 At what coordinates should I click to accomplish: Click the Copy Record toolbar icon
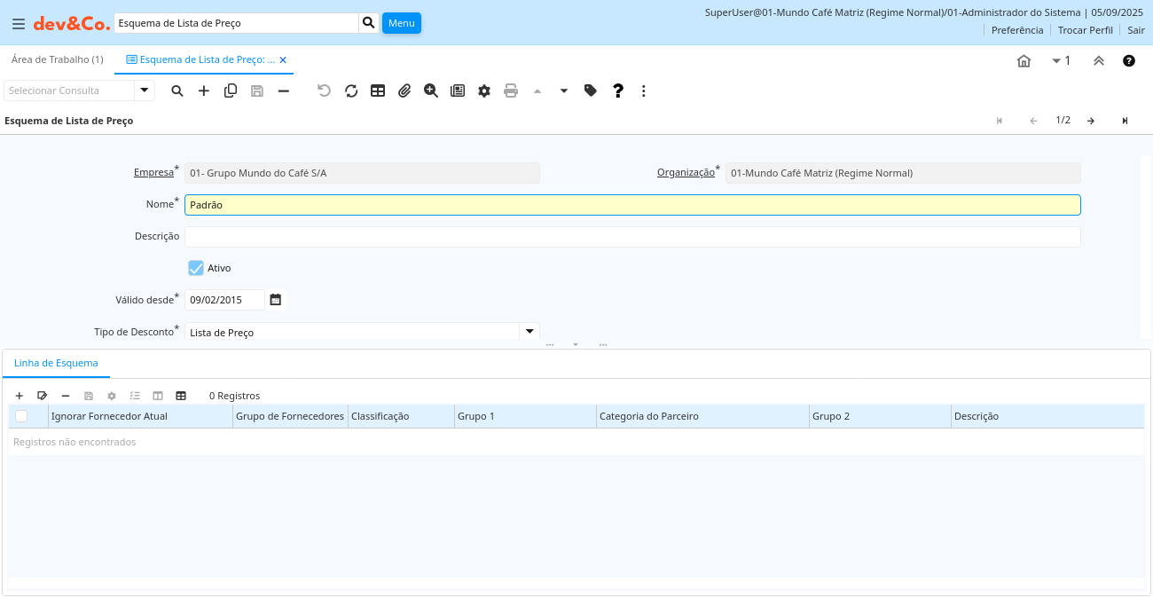coord(231,90)
